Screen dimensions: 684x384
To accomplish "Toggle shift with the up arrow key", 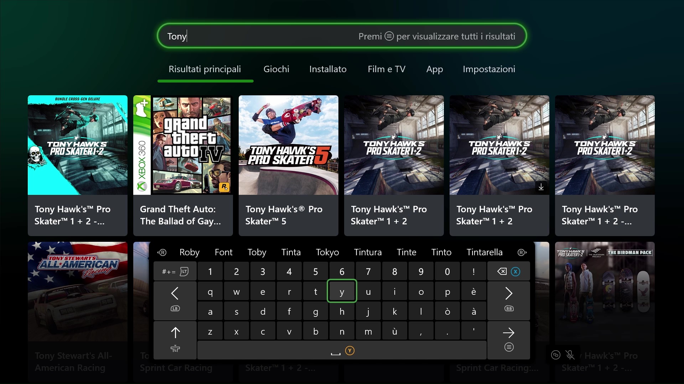I will point(175,340).
